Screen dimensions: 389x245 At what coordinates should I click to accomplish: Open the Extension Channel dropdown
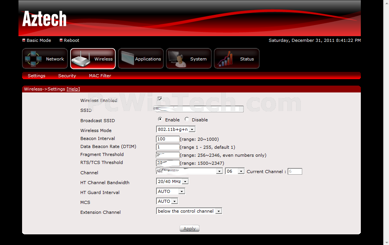pos(189,211)
